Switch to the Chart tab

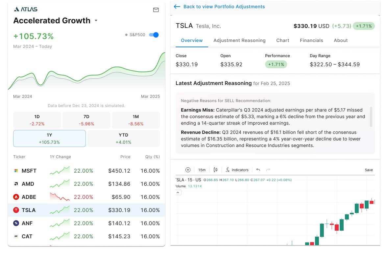[x=282, y=40]
